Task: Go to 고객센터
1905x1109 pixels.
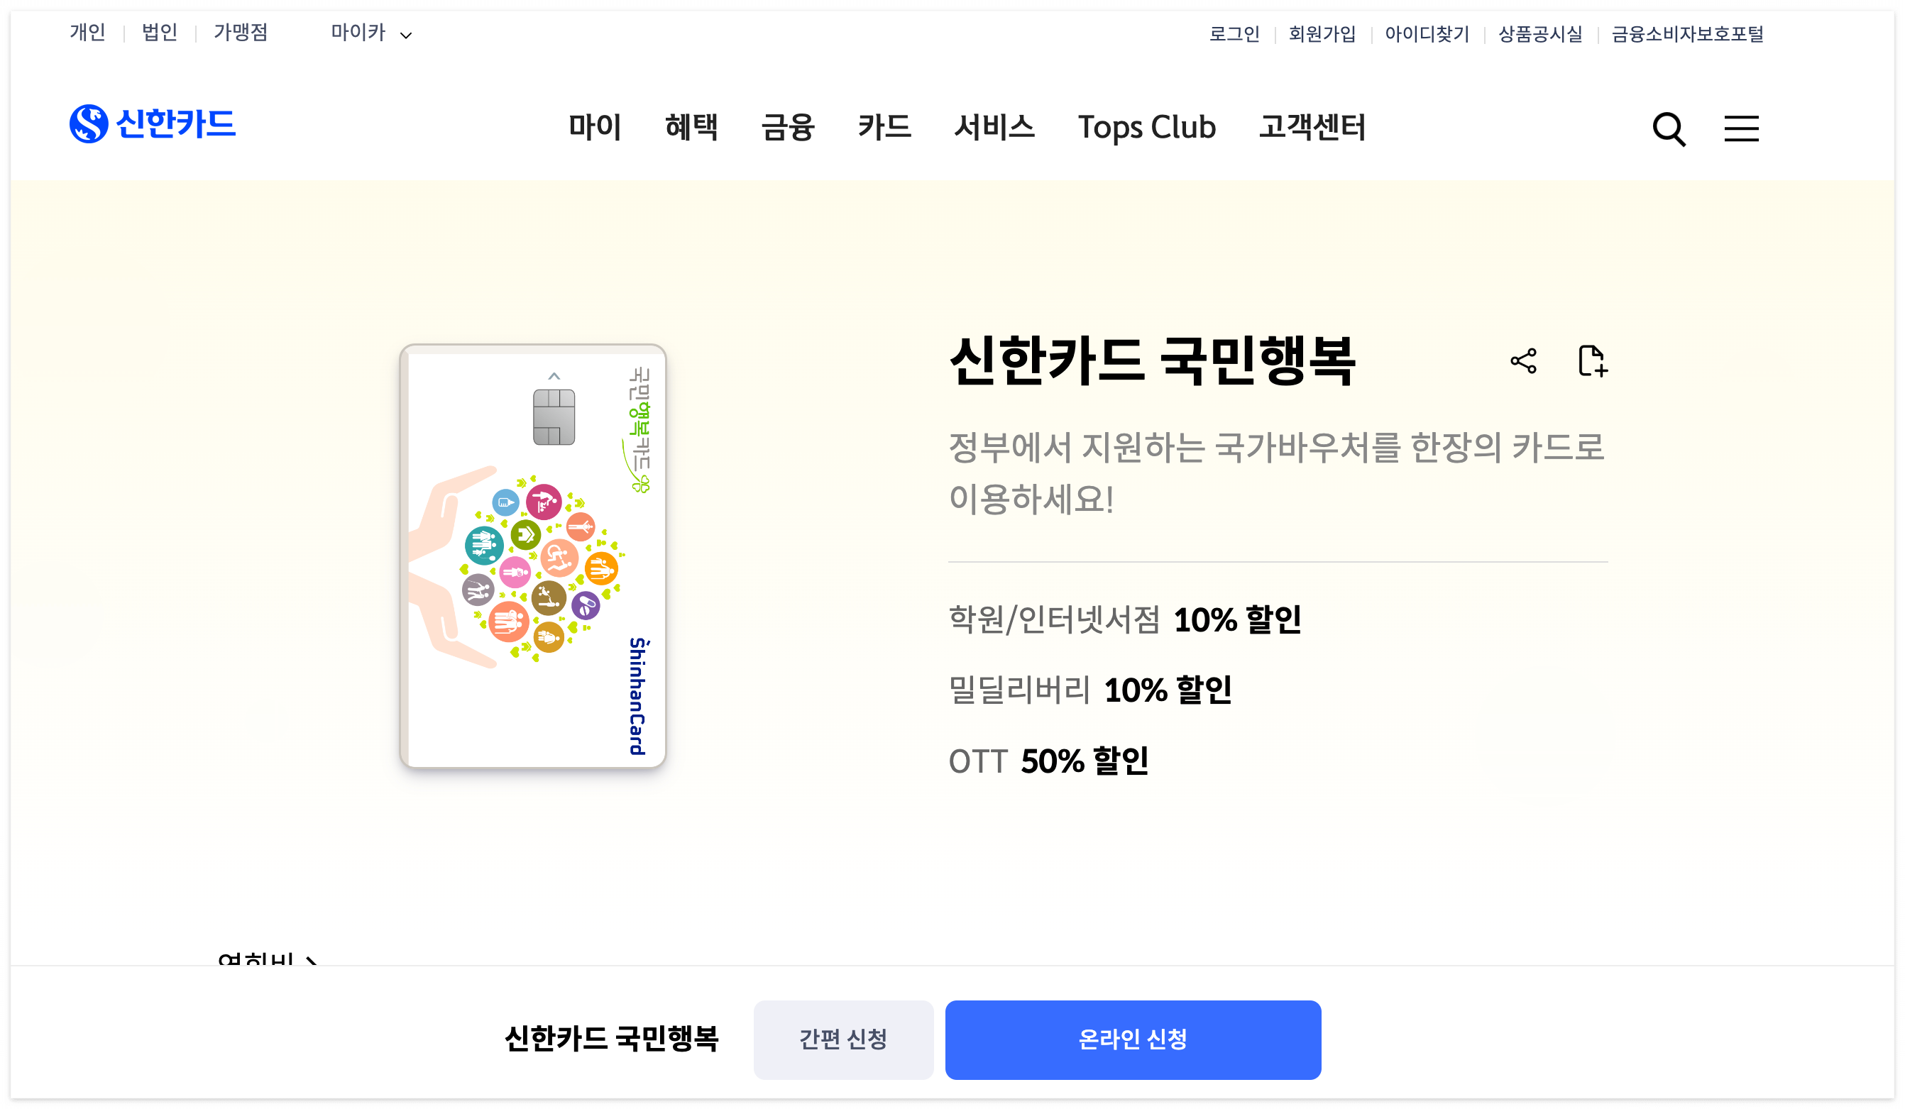Action: pyautogui.click(x=1313, y=128)
